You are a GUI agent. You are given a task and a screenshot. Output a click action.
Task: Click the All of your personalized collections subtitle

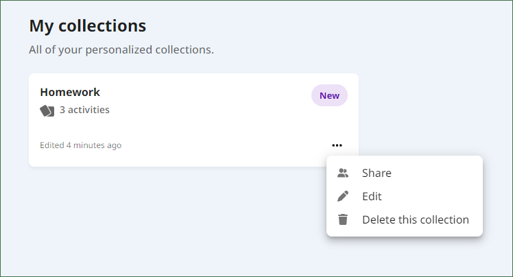[x=121, y=50]
